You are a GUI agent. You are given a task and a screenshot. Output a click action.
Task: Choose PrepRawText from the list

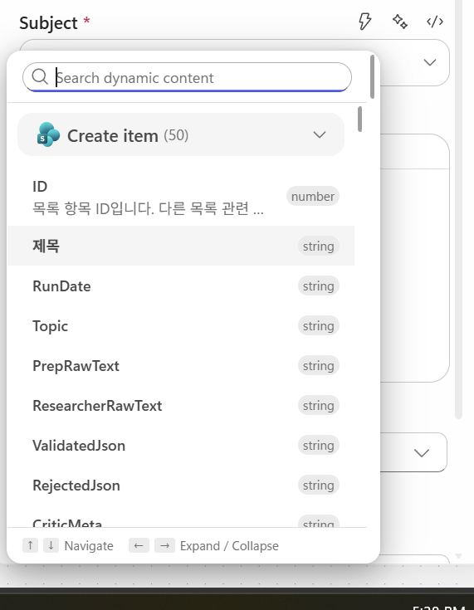(181, 366)
